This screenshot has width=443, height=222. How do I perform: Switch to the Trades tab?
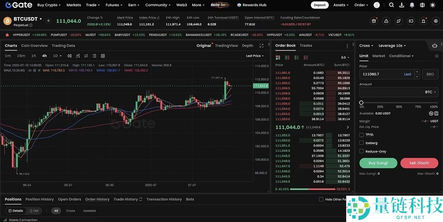(x=306, y=45)
